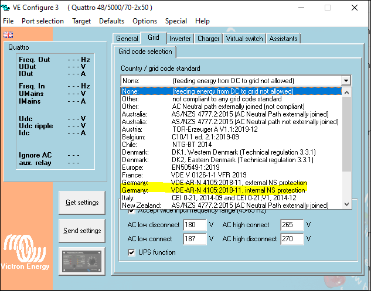The height and width of the screenshot is (291, 371).
Task: Select Germany external NS protection option
Action: pyautogui.click(x=231, y=183)
